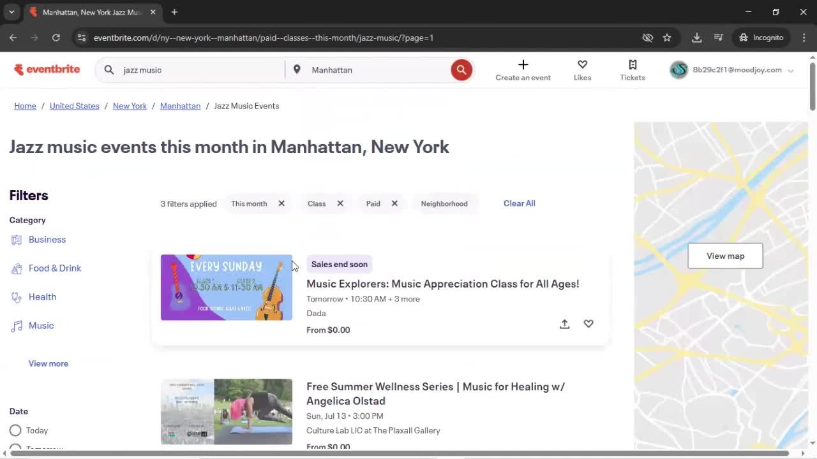This screenshot has width=817, height=459.
Task: Open Music Explorers event title
Action: (443, 284)
